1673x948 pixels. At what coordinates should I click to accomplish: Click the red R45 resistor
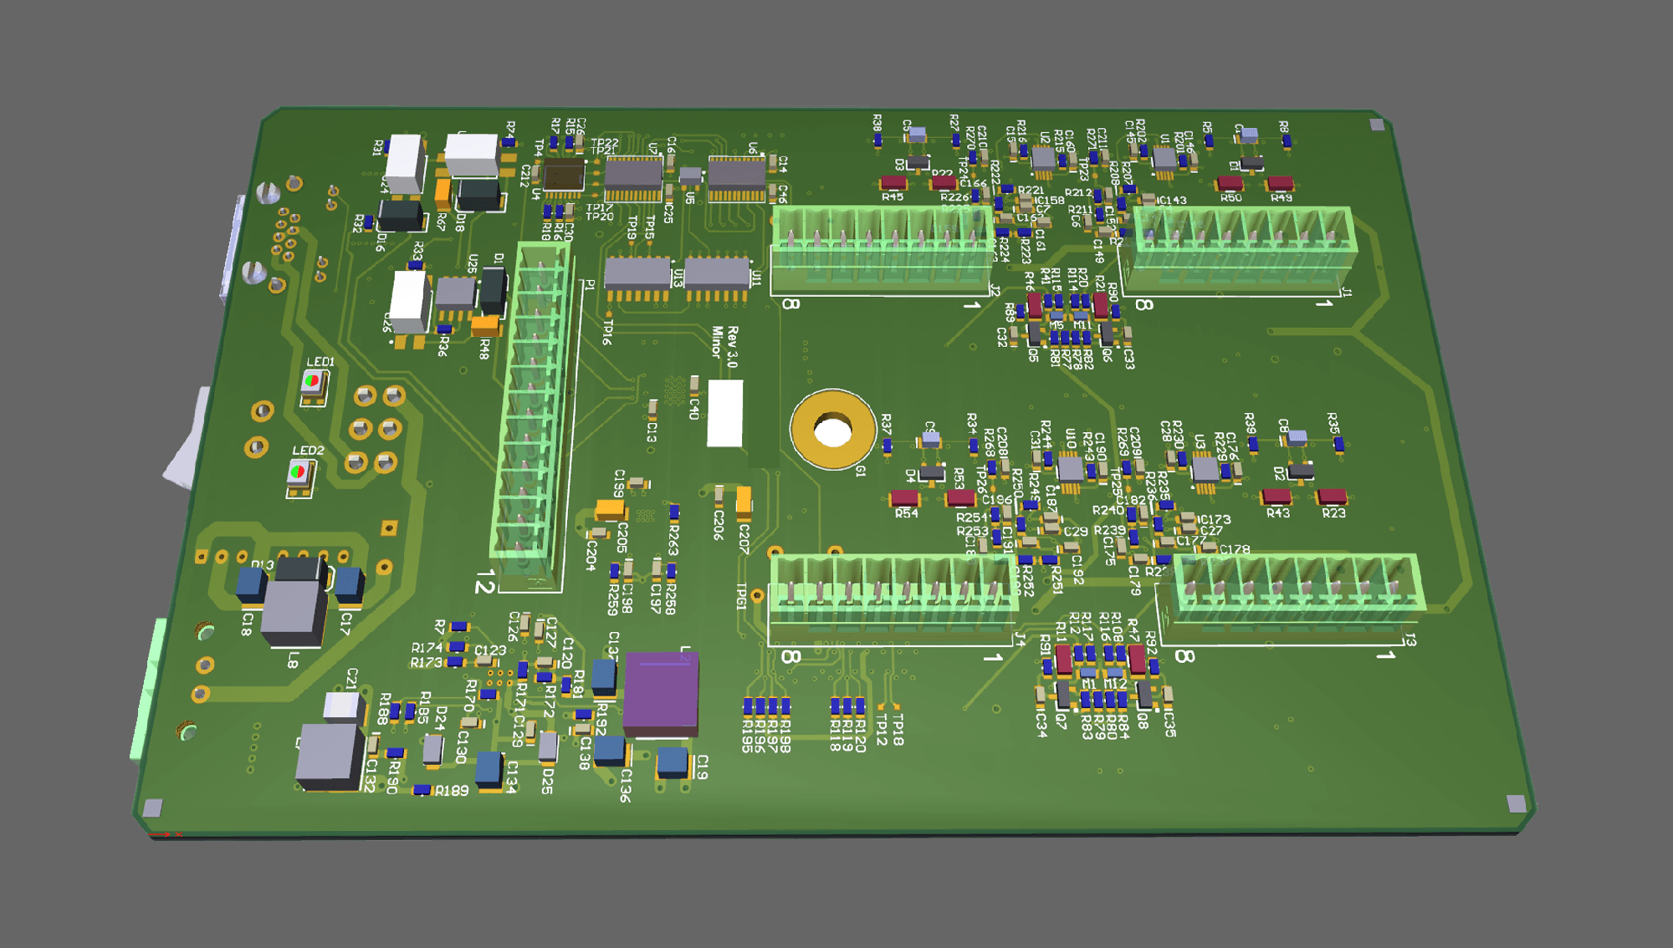pos(893,182)
